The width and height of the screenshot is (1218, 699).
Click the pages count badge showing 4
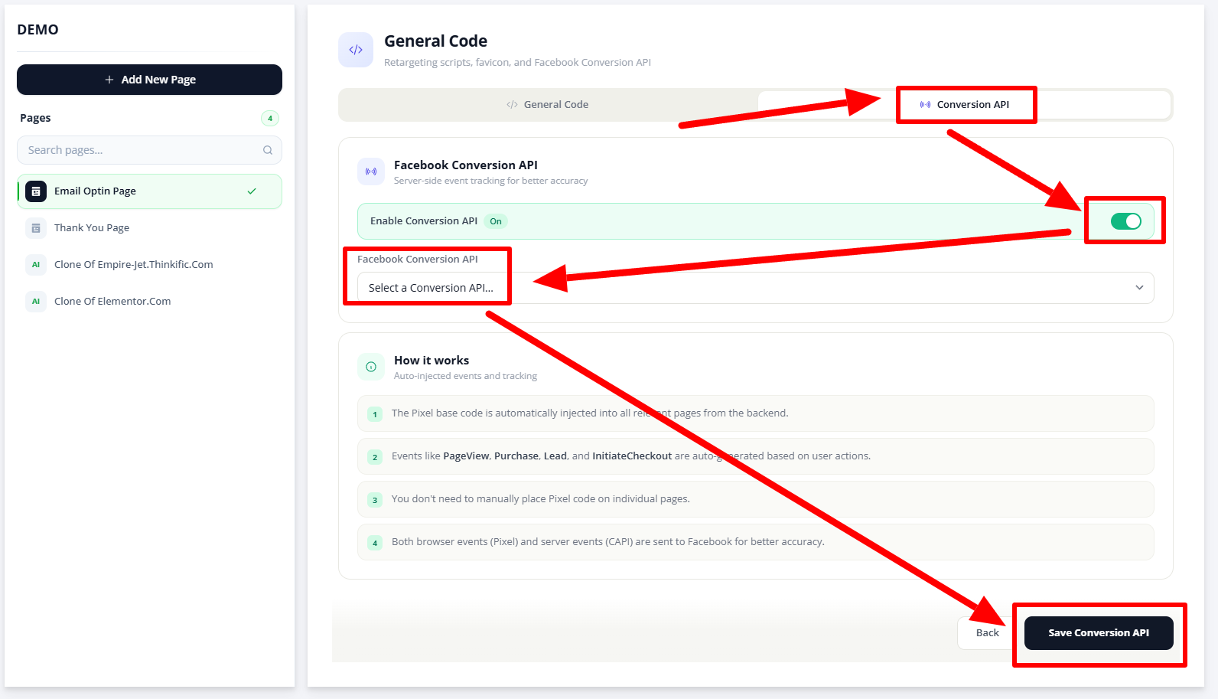point(270,118)
